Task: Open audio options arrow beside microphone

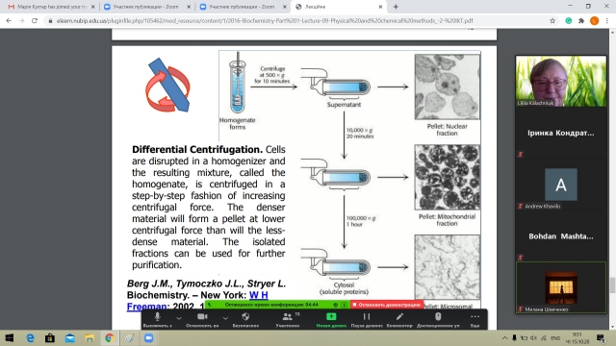Action: click(179, 318)
